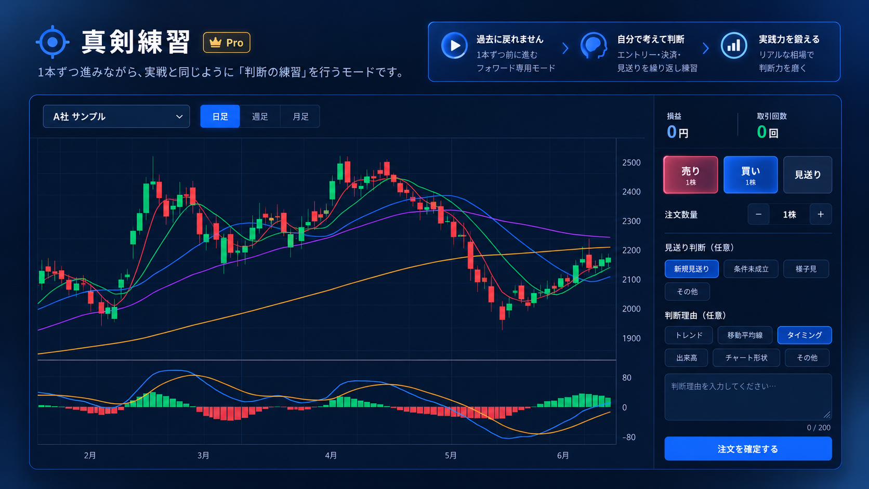Click the -80 oscillator axis label
Image resolution: width=869 pixels, height=489 pixels.
tap(629, 437)
